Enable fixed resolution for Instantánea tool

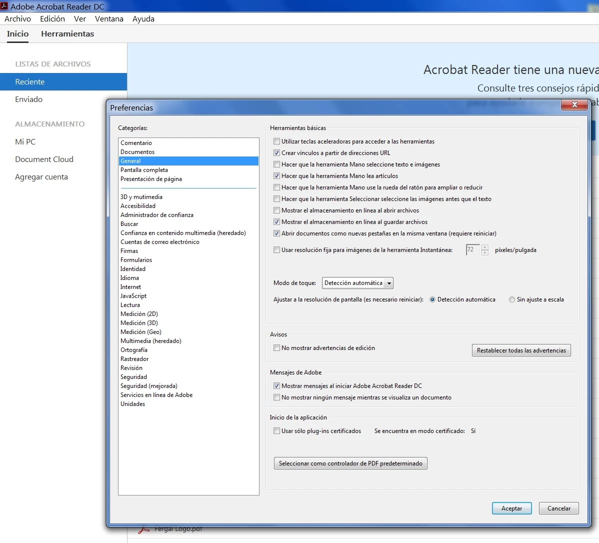click(276, 250)
